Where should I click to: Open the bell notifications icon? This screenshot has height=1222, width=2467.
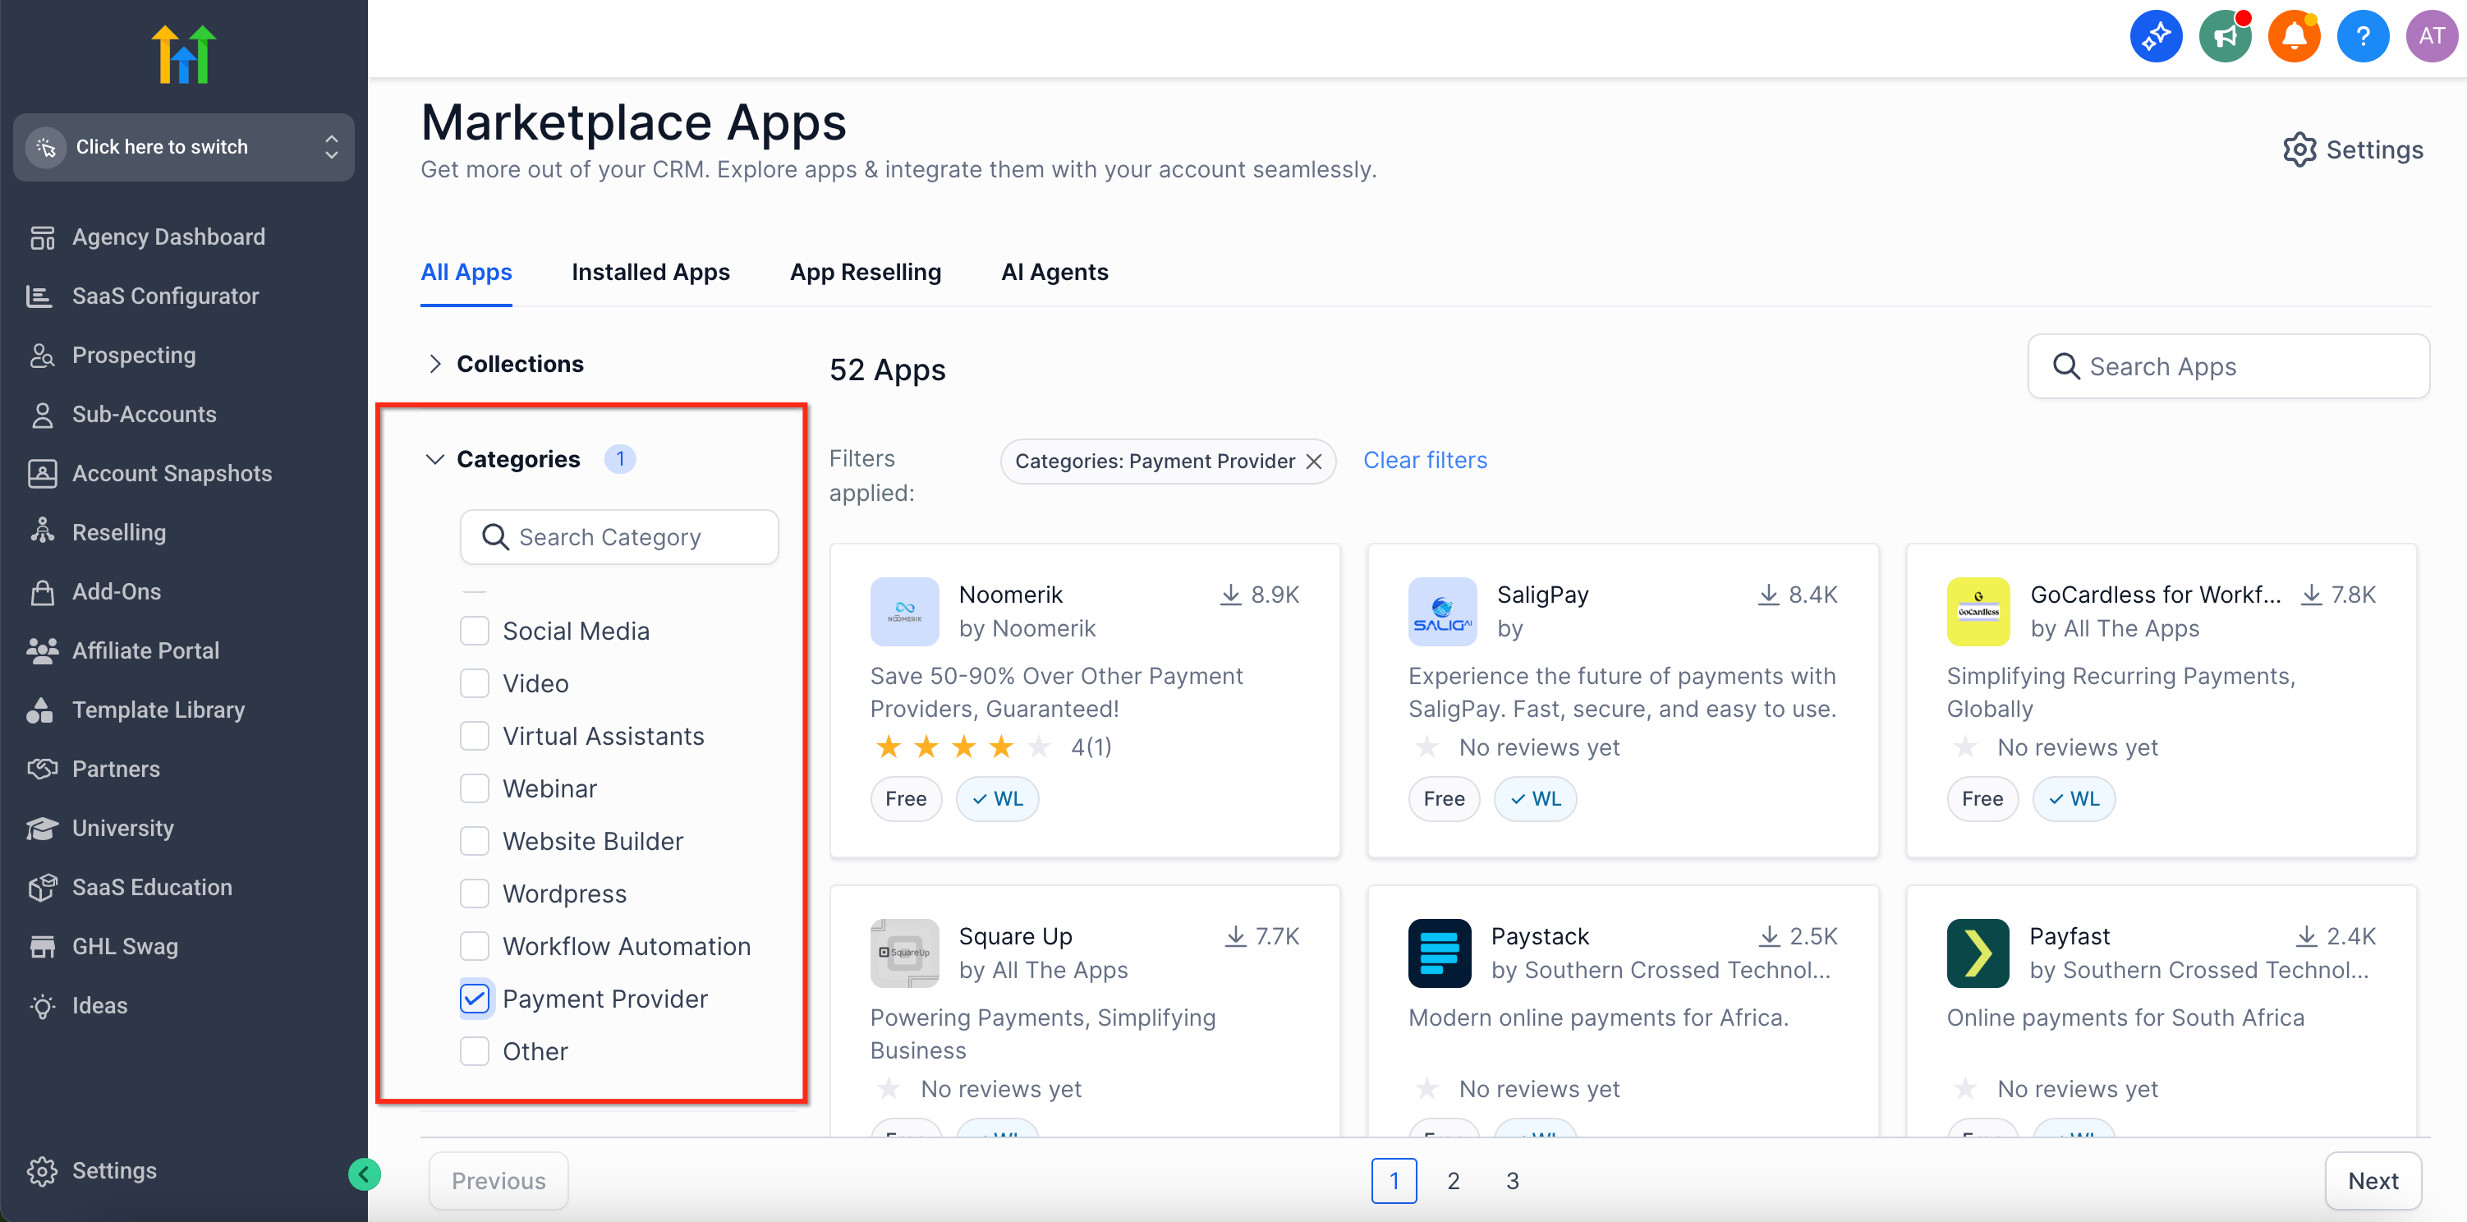2293,36
